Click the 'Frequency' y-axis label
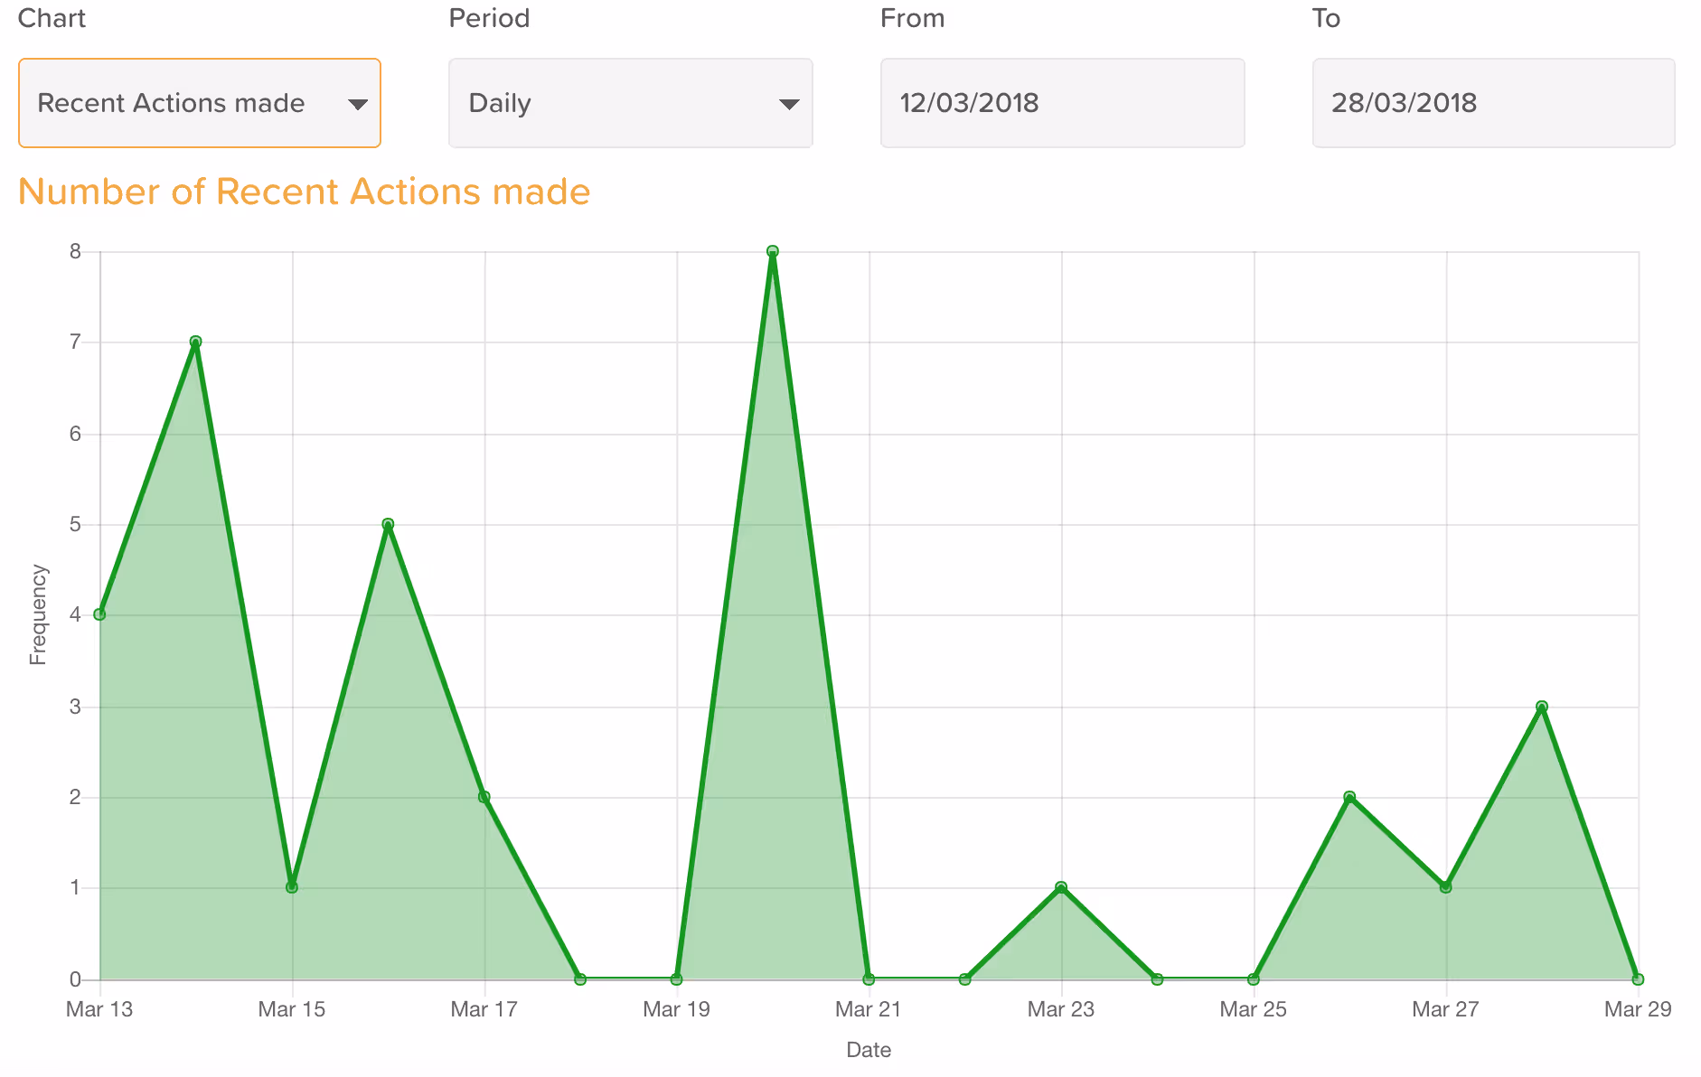The width and height of the screenshot is (1701, 1077). [x=38, y=615]
